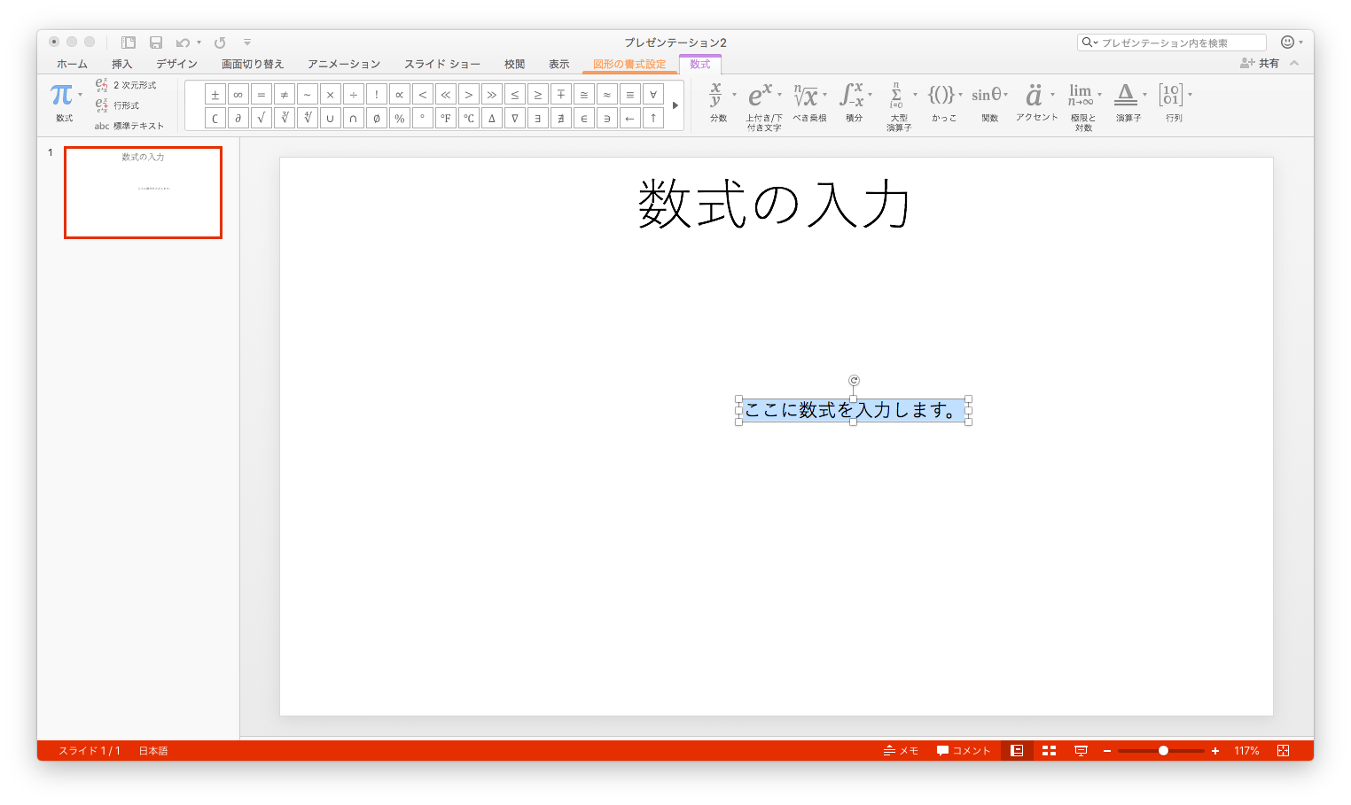The width and height of the screenshot is (1351, 805).
Task: Open the 図形の書式設定 tab
Action: [x=629, y=64]
